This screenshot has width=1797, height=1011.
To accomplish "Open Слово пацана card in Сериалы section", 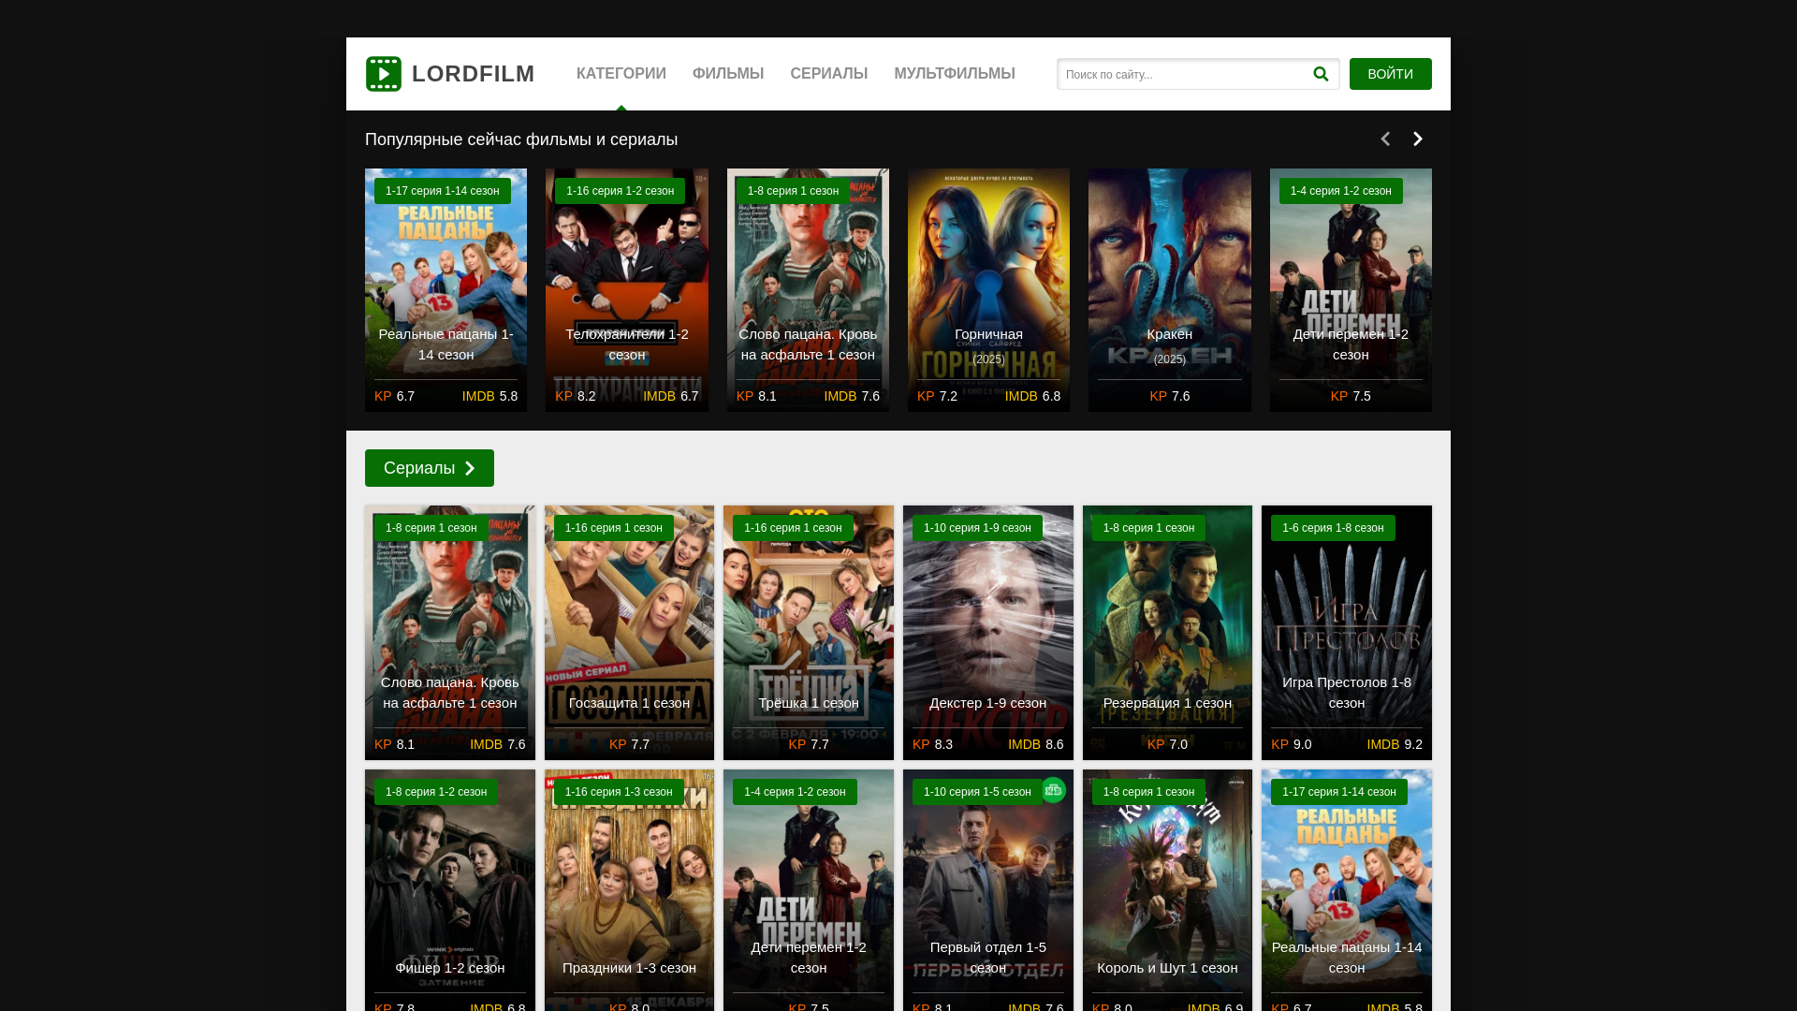I will pos(450,633).
